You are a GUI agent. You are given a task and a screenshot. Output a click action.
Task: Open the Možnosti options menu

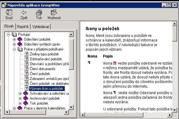54,15
